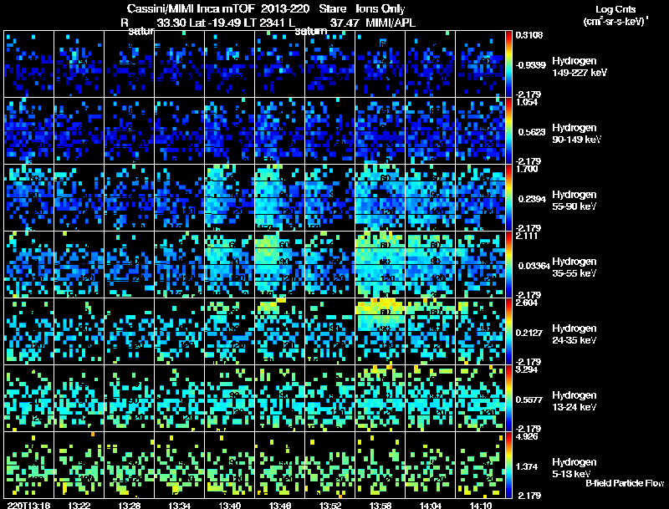Click the '1.374' color scale value
Screen dimensions: 669x509
[527, 467]
